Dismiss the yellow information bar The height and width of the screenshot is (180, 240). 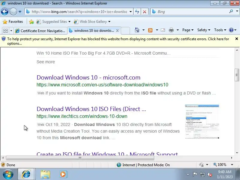(236, 39)
